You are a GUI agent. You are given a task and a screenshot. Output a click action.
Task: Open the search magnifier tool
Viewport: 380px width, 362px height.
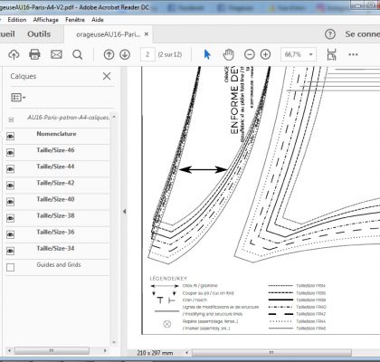coord(78,54)
